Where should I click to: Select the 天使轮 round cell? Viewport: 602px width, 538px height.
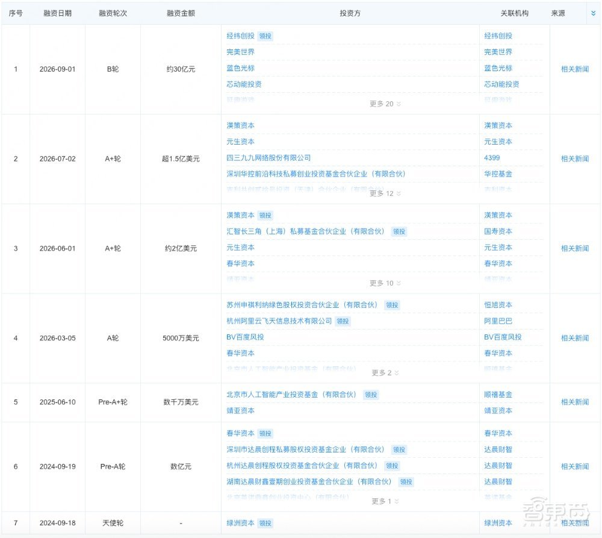tap(113, 523)
